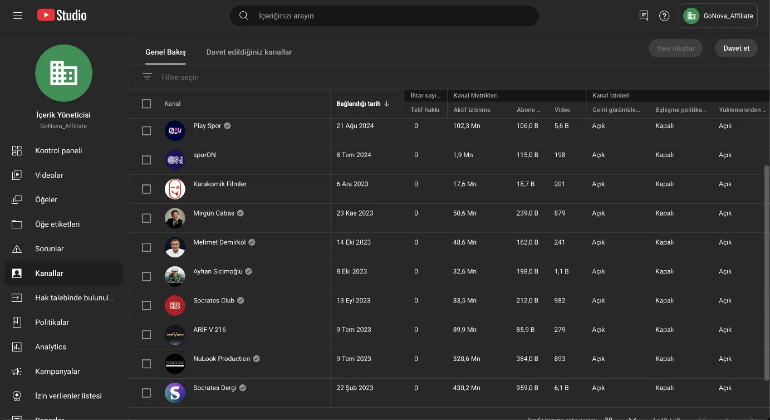The height and width of the screenshot is (420, 770).
Task: Click the search magnifier icon
Action: pos(244,16)
